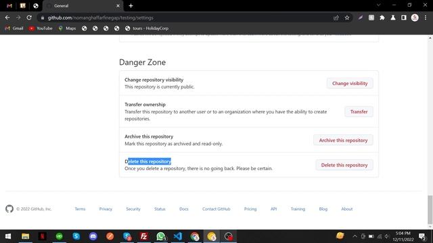Screen dimensions: 433x243
Task: Open File Explorer from taskbar
Action: coord(26,236)
